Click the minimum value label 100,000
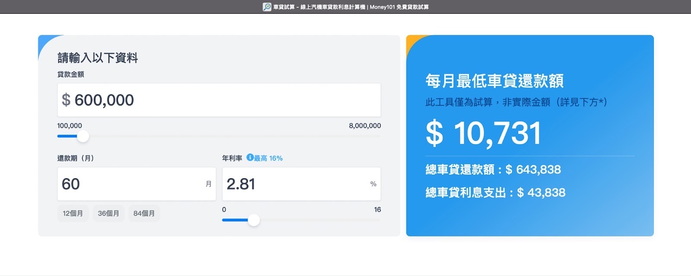Screen dimensions: 691x276 70,126
